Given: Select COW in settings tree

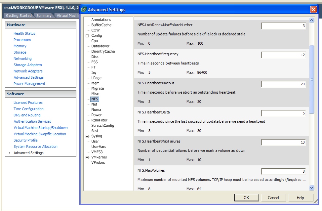Looking at the screenshot, I should pyautogui.click(x=96, y=30).
